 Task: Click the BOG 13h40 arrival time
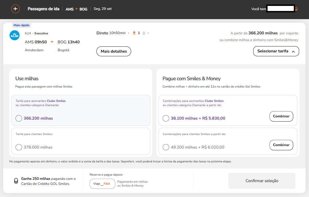pyautogui.click(x=69, y=42)
